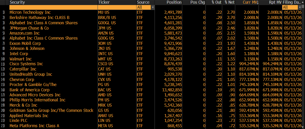Select Applied Materials Inc security
Viewport: 305px width, 129px height.
(x=29, y=116)
